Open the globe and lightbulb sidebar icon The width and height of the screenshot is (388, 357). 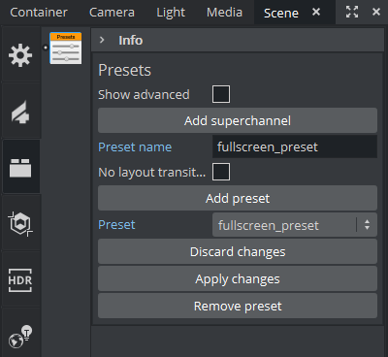pyautogui.click(x=20, y=337)
